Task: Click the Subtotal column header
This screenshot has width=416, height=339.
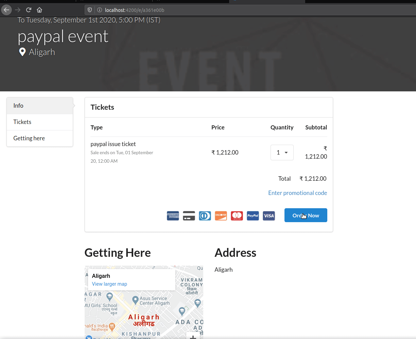Action: (x=316, y=127)
